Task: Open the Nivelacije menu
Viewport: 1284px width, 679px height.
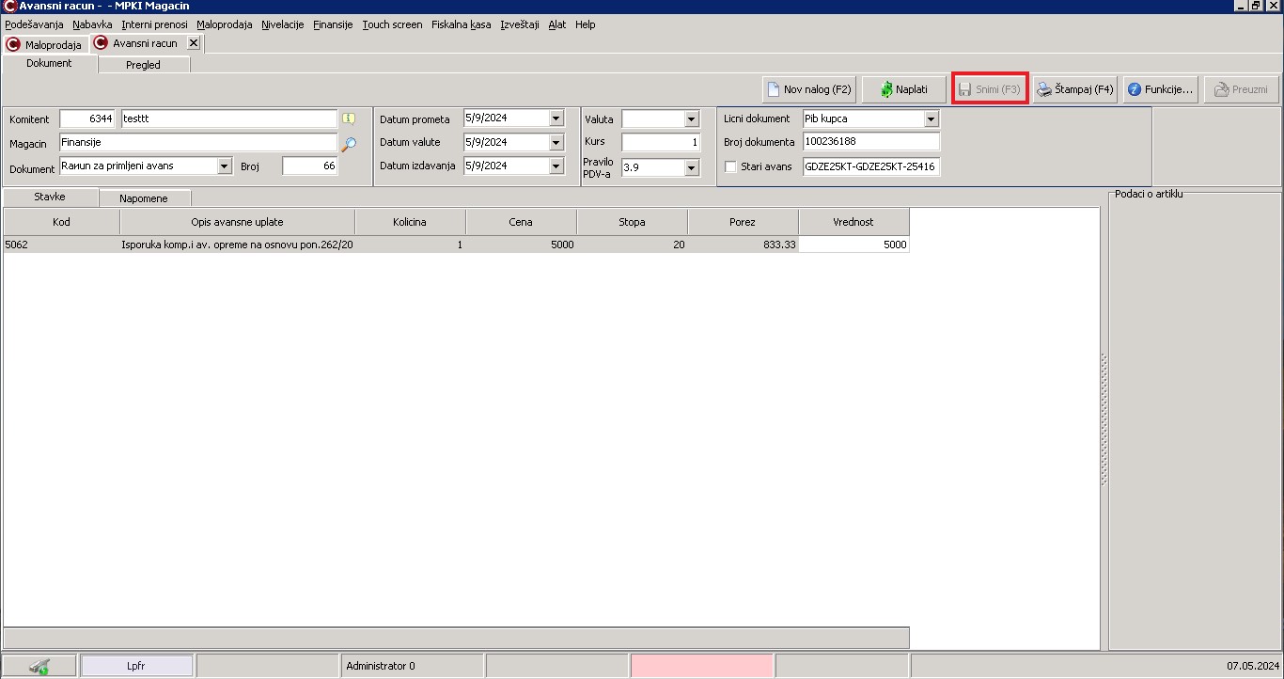Action: [283, 24]
